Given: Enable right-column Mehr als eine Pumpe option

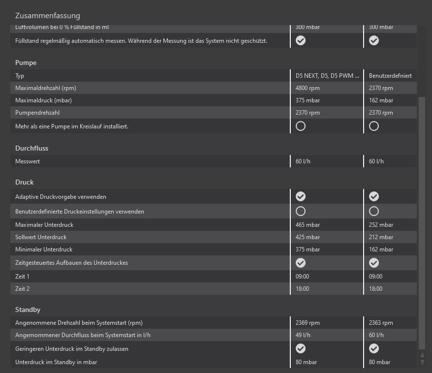Looking at the screenshot, I should coord(374,126).
